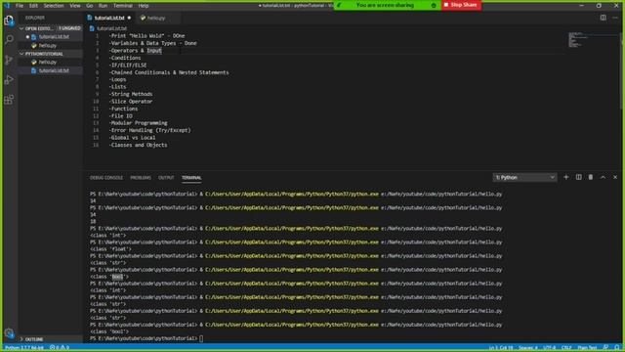
Task: Switch to the hello.py editor tab
Action: click(x=155, y=18)
